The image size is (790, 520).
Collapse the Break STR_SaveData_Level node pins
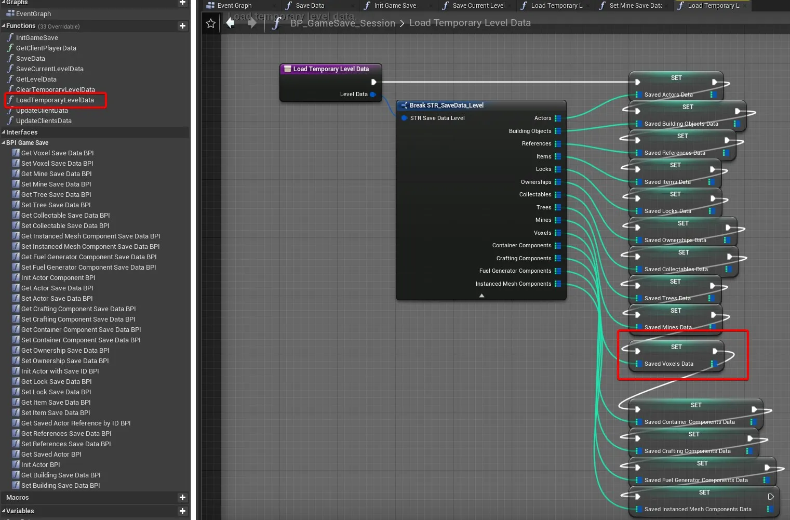click(x=481, y=296)
